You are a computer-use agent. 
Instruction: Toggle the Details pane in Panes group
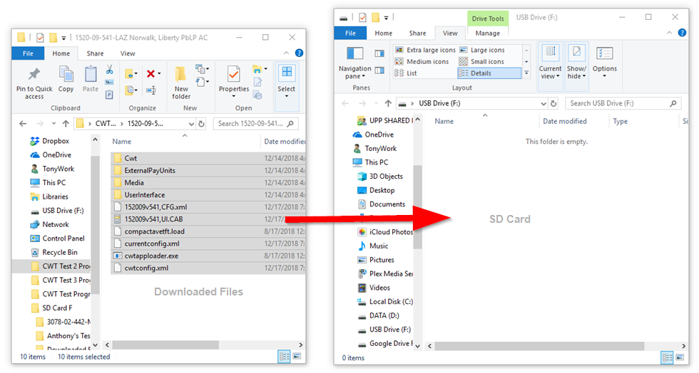379,70
